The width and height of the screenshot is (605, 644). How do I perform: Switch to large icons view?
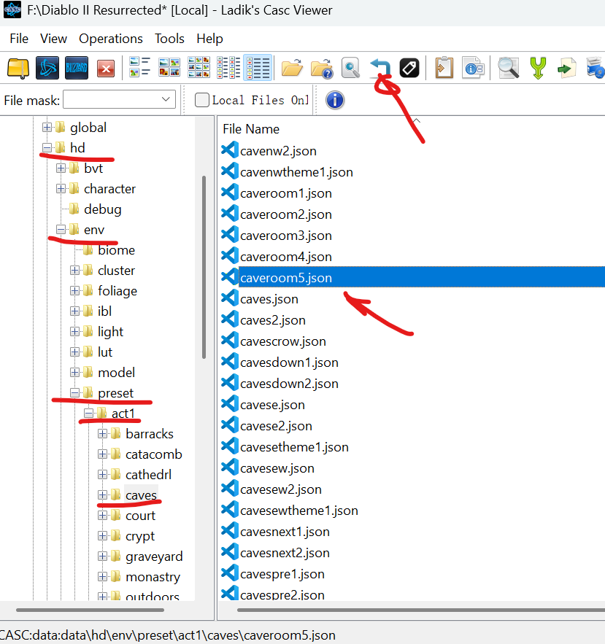pos(169,67)
